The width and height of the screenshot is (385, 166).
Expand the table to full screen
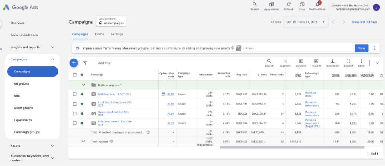(348, 63)
